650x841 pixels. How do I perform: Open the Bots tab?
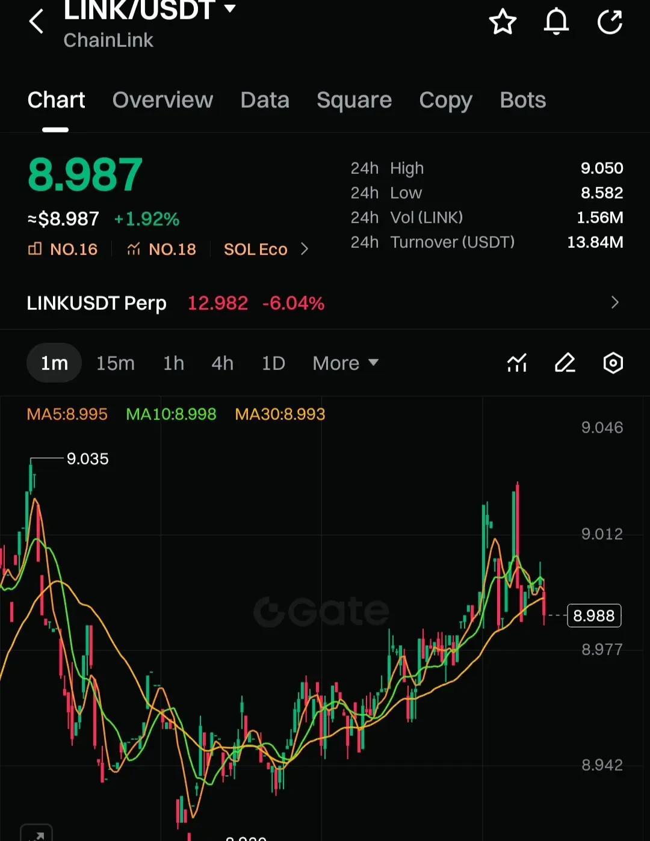click(x=523, y=100)
